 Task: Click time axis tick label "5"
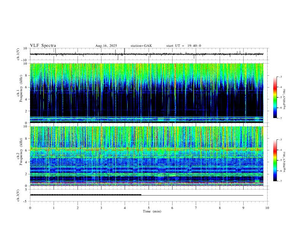[149, 208]
